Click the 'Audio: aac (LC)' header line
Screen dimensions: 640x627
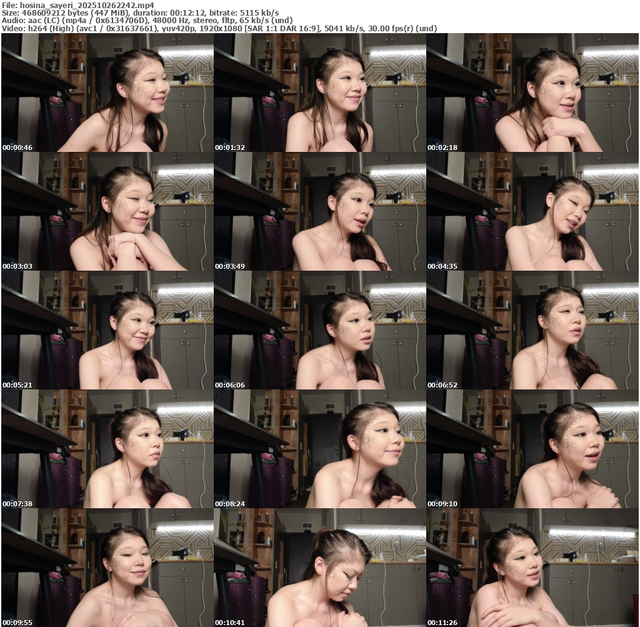(147, 21)
